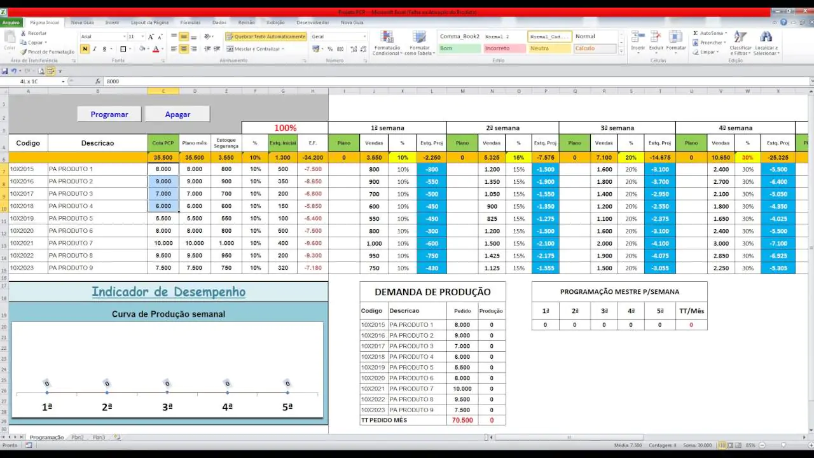Toggle Quebrar Texto Automaticamente
This screenshot has height=458, width=814.
click(x=266, y=36)
